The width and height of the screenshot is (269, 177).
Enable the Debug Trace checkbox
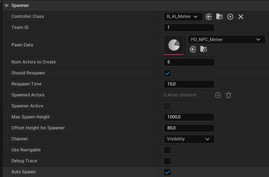click(x=167, y=161)
